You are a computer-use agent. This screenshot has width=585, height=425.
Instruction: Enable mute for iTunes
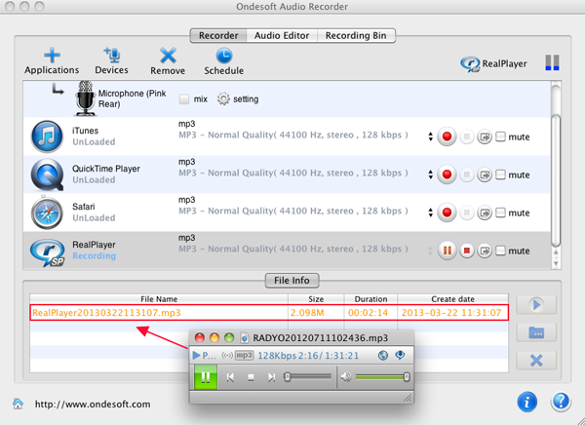(501, 136)
